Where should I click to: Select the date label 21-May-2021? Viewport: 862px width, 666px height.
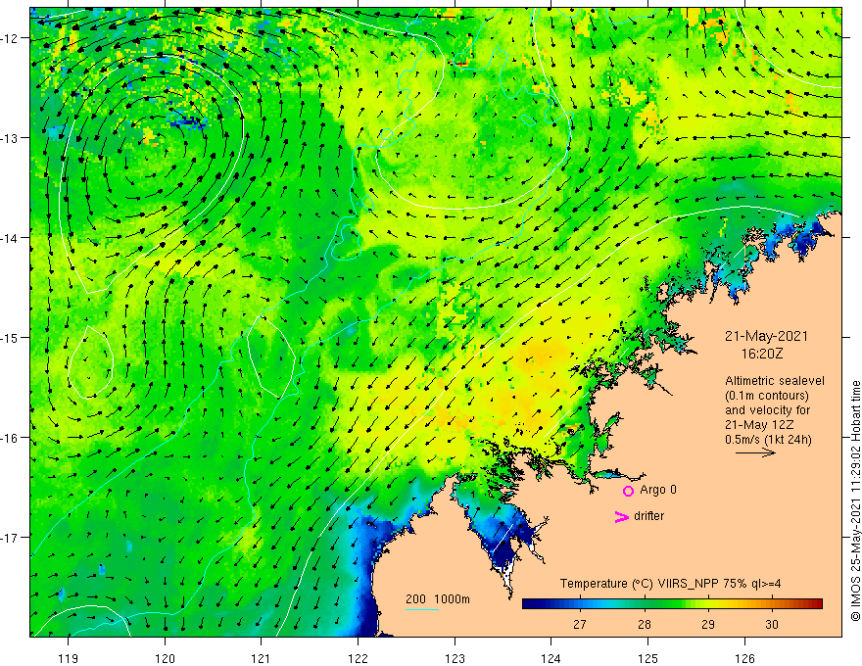click(x=766, y=336)
